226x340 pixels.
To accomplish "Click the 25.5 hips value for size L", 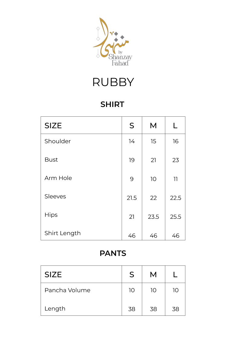I will (x=176, y=217).
